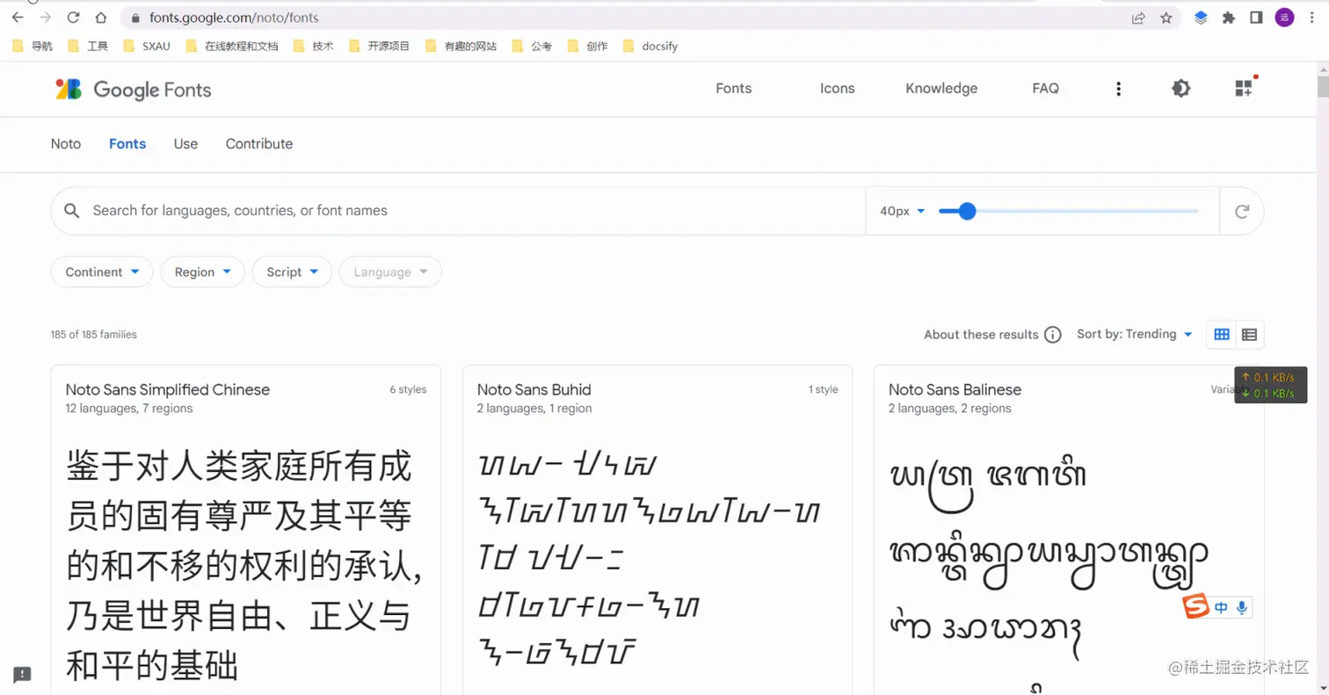Select the Fonts tab under Noto

[127, 144]
